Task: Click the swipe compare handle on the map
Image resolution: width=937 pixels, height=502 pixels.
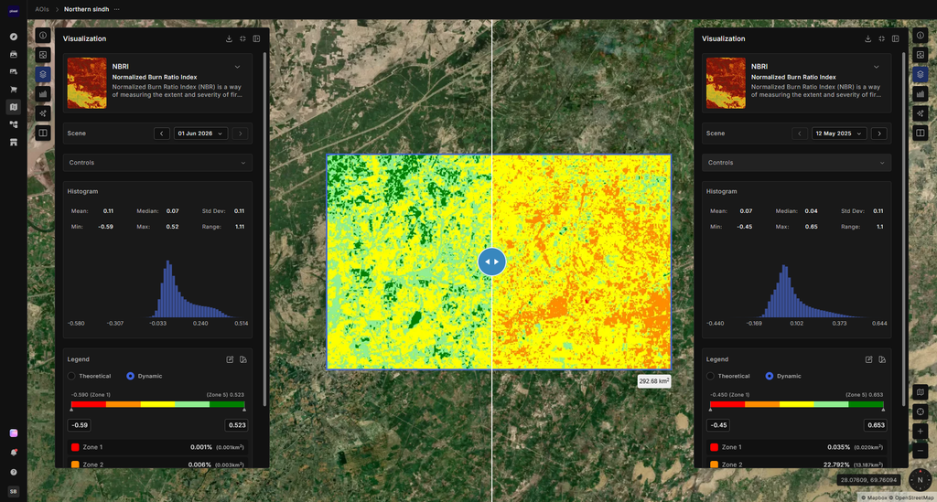Action: (x=491, y=262)
